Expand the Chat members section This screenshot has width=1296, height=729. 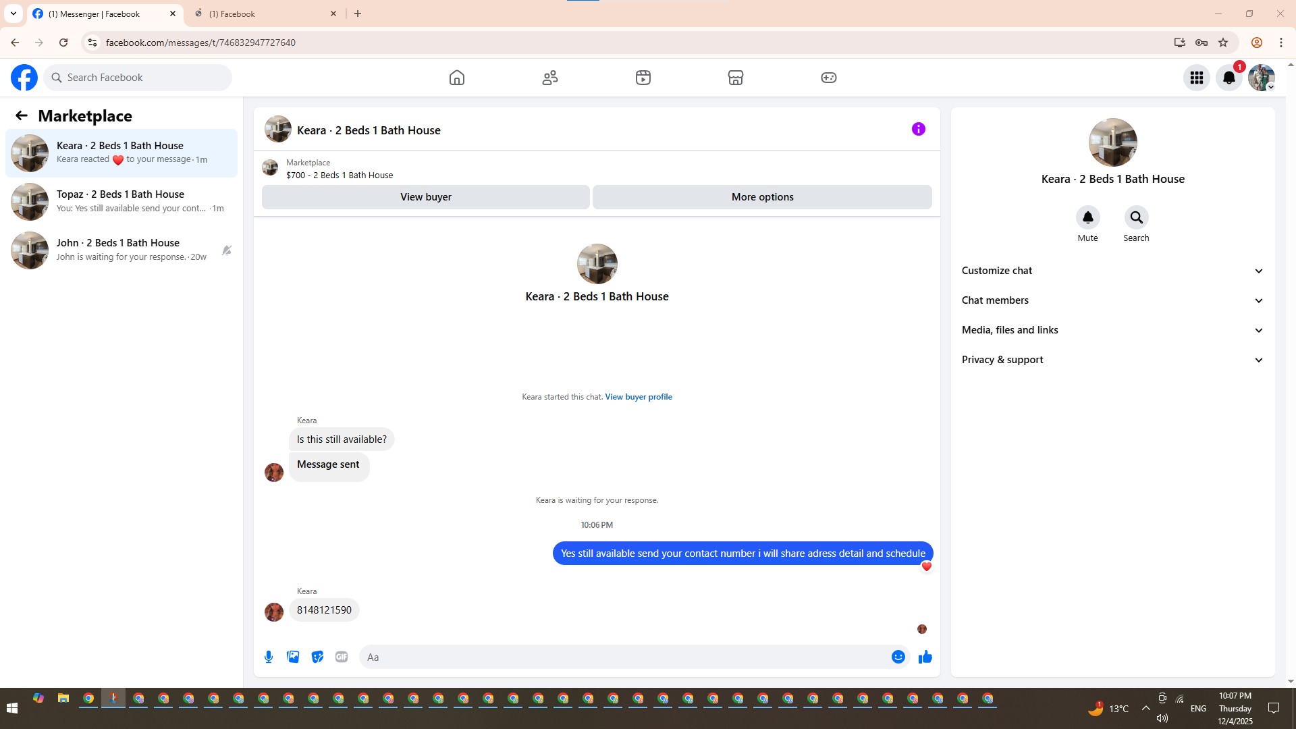click(1112, 300)
